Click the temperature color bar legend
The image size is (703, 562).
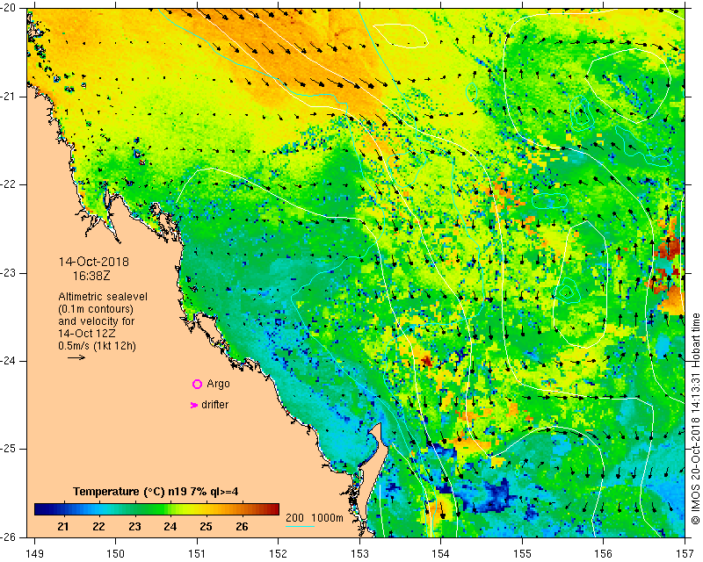tap(156, 509)
